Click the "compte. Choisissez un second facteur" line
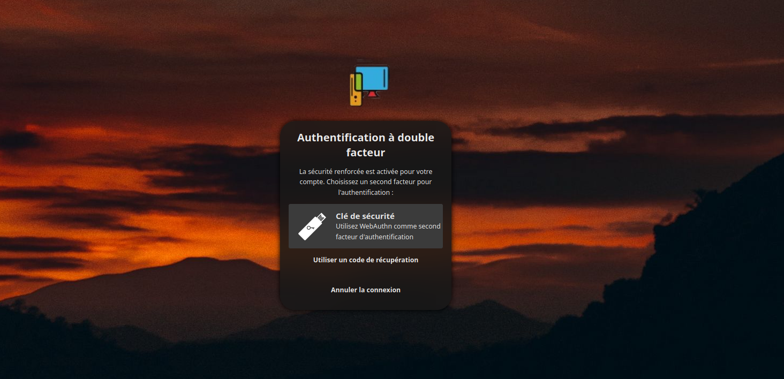The image size is (784, 379). click(366, 182)
